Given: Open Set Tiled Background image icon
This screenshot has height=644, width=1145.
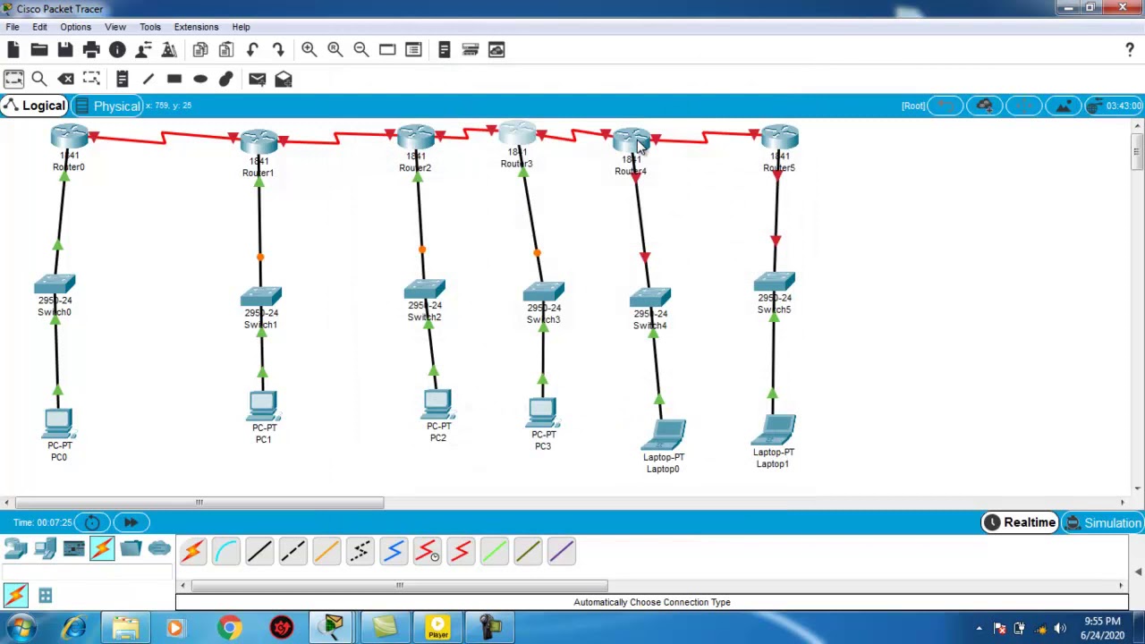Looking at the screenshot, I should click(x=1064, y=106).
